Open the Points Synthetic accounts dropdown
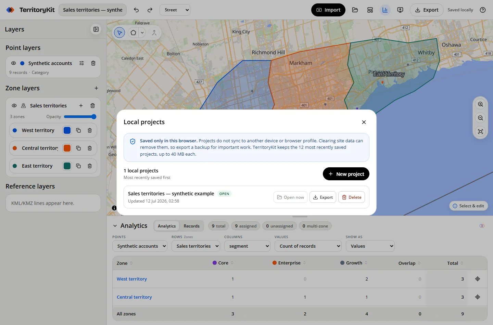 click(x=140, y=246)
